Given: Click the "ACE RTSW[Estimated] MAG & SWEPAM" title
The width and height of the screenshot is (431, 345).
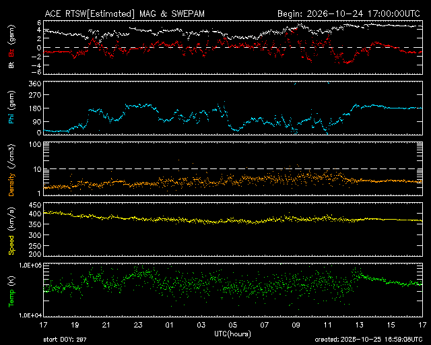Looking at the screenshot, I should pyautogui.click(x=125, y=13).
